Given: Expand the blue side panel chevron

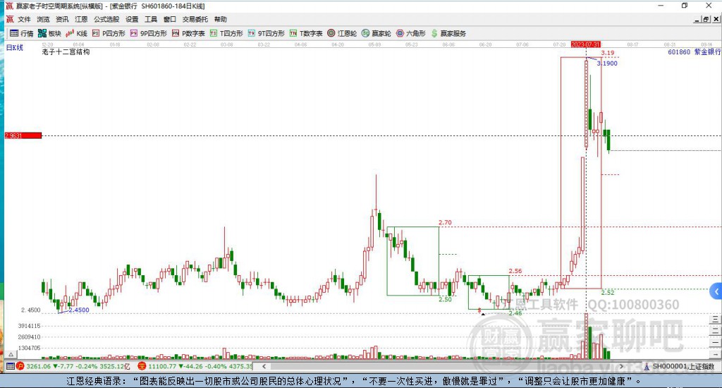Looking at the screenshot, I should coord(716,291).
